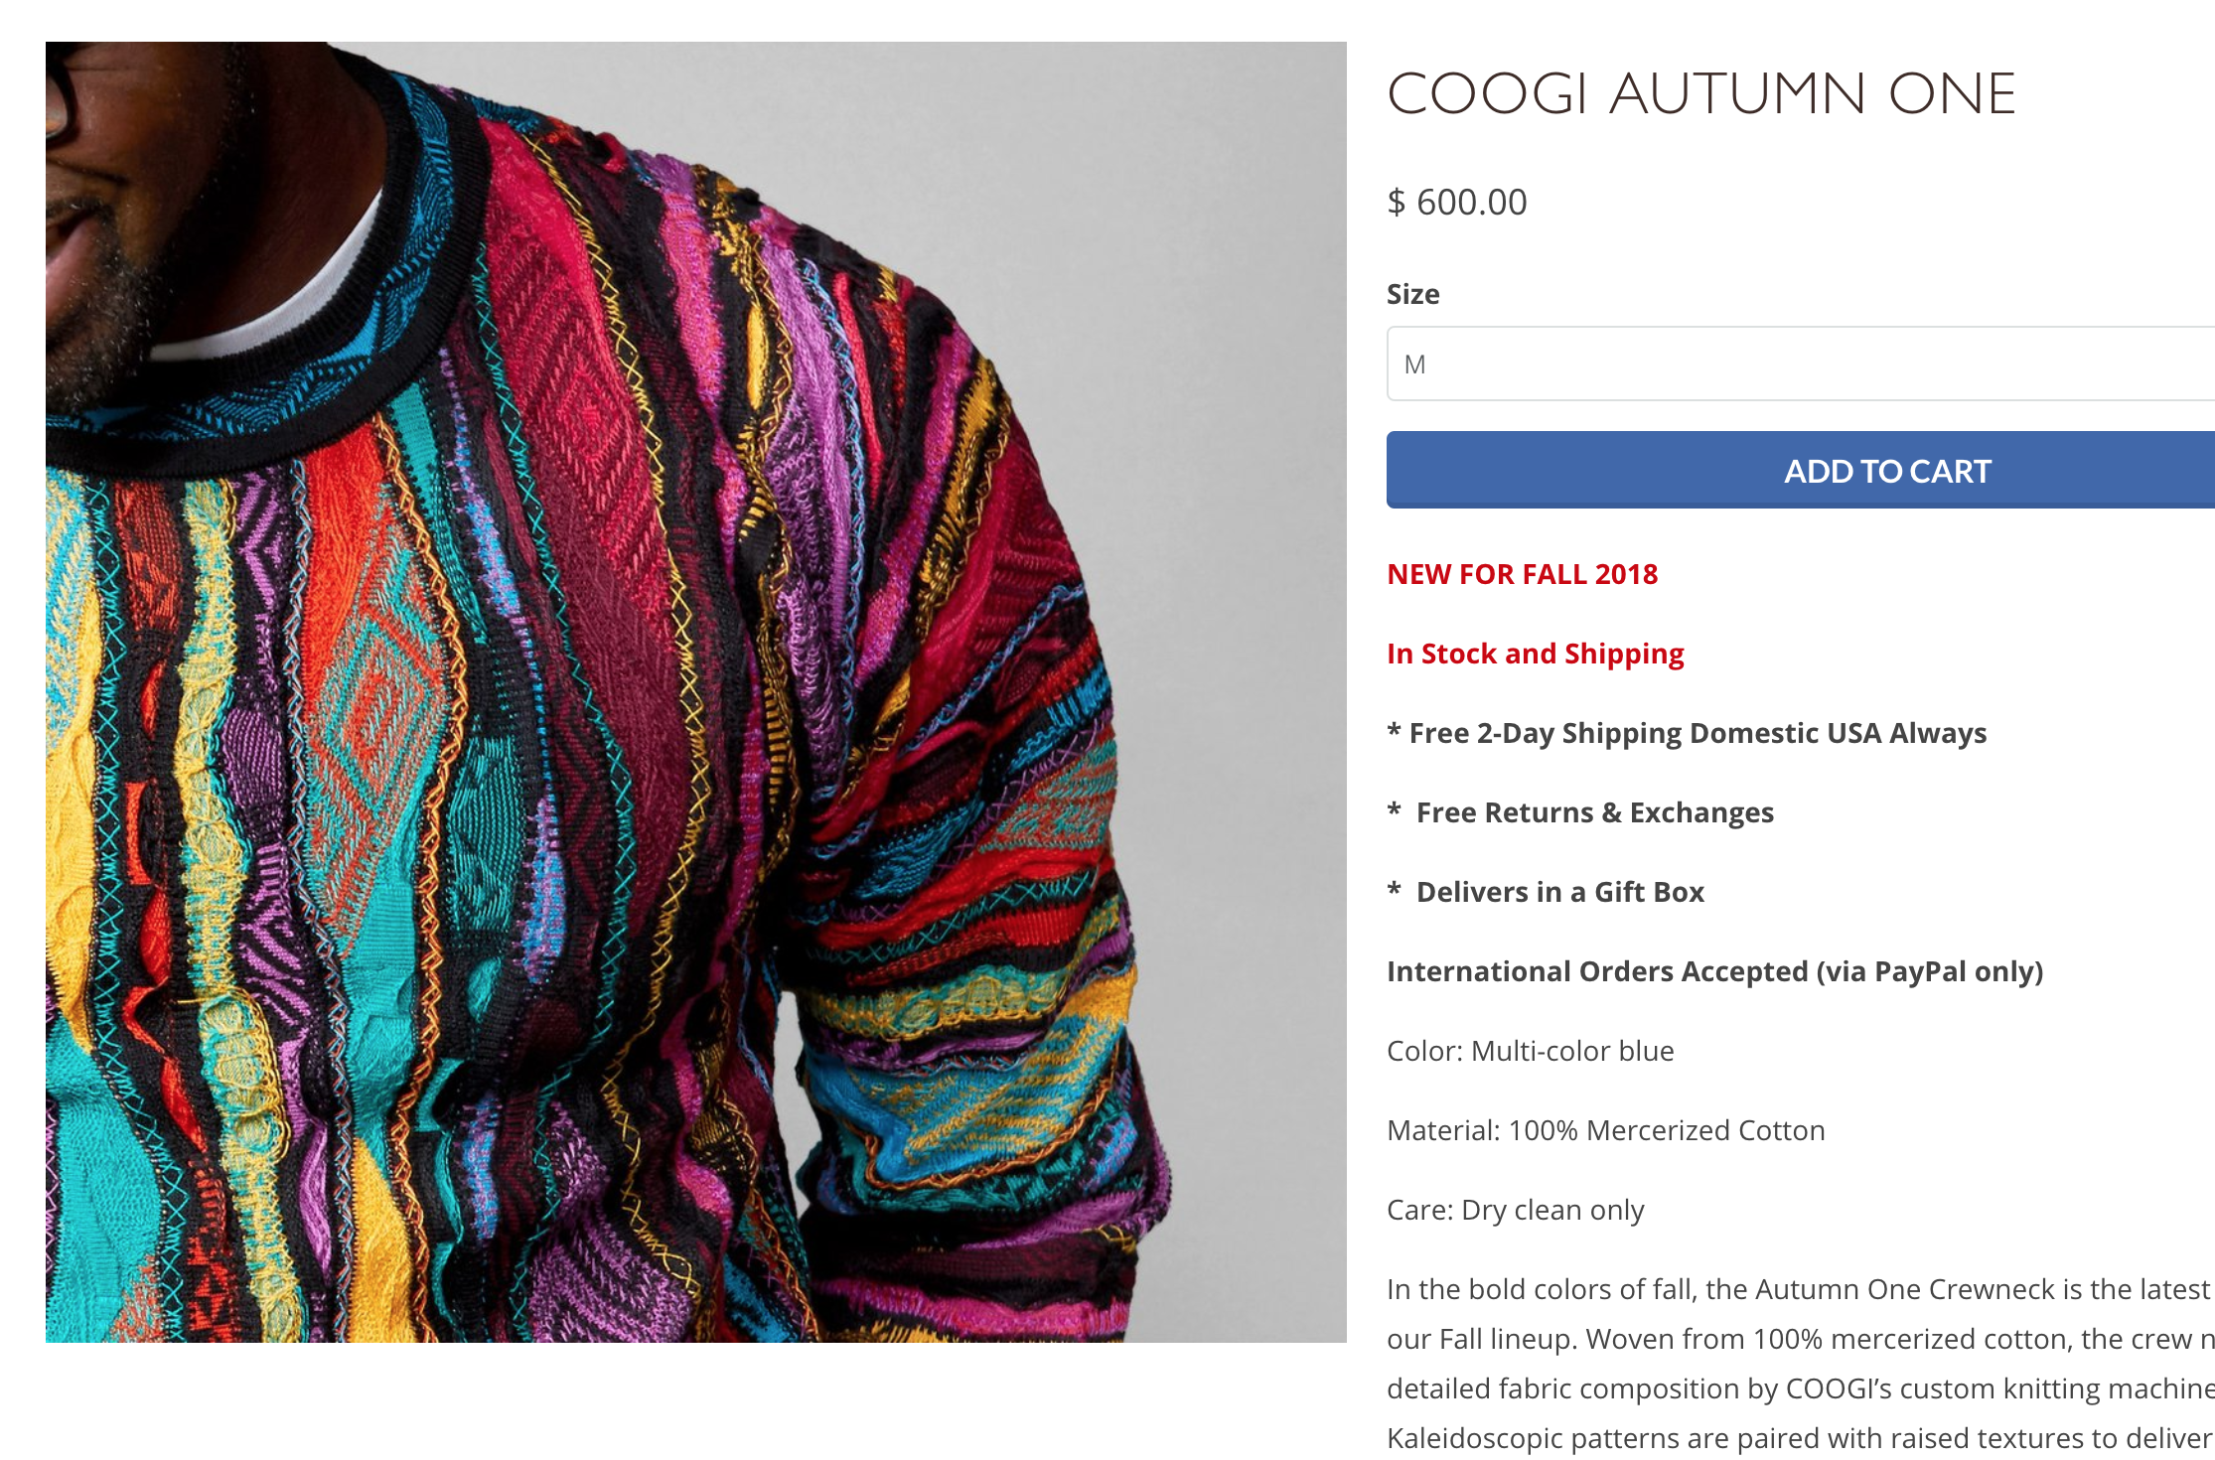The height and width of the screenshot is (1460, 2215).
Task: Click the International Orders Accepted text
Action: 1714,971
